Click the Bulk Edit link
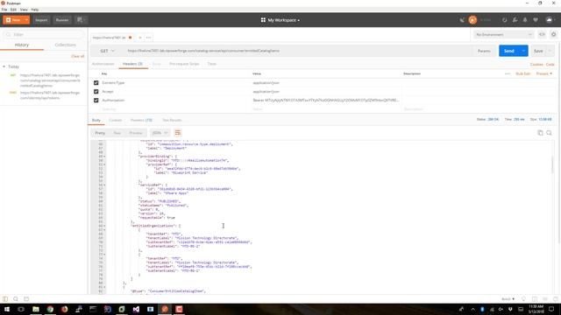This screenshot has height=315, width=561. coord(522,73)
